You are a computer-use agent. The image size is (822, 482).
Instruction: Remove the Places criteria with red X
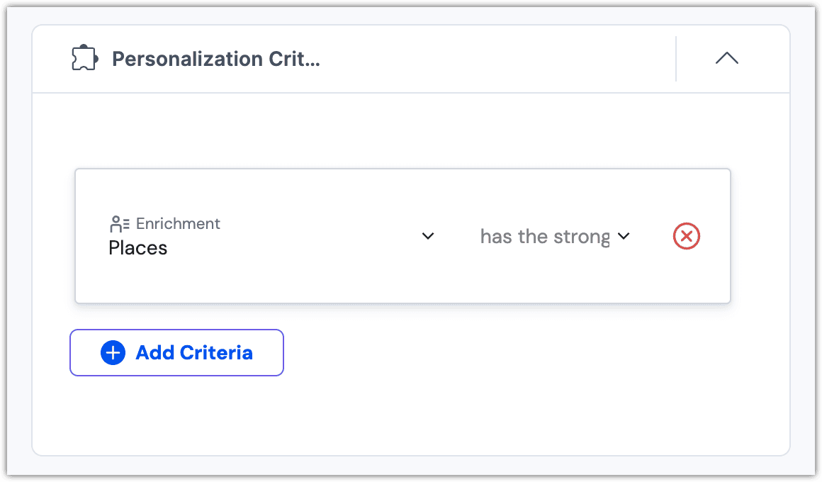(686, 236)
